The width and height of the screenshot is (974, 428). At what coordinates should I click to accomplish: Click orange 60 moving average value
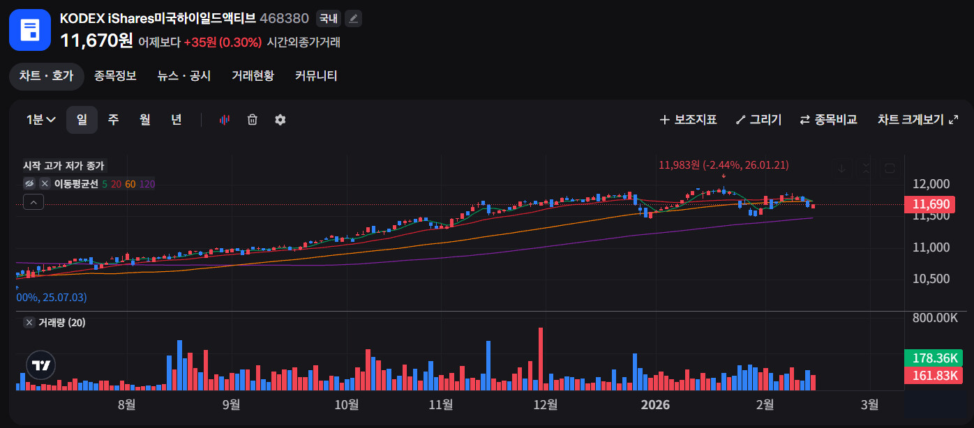[130, 184]
